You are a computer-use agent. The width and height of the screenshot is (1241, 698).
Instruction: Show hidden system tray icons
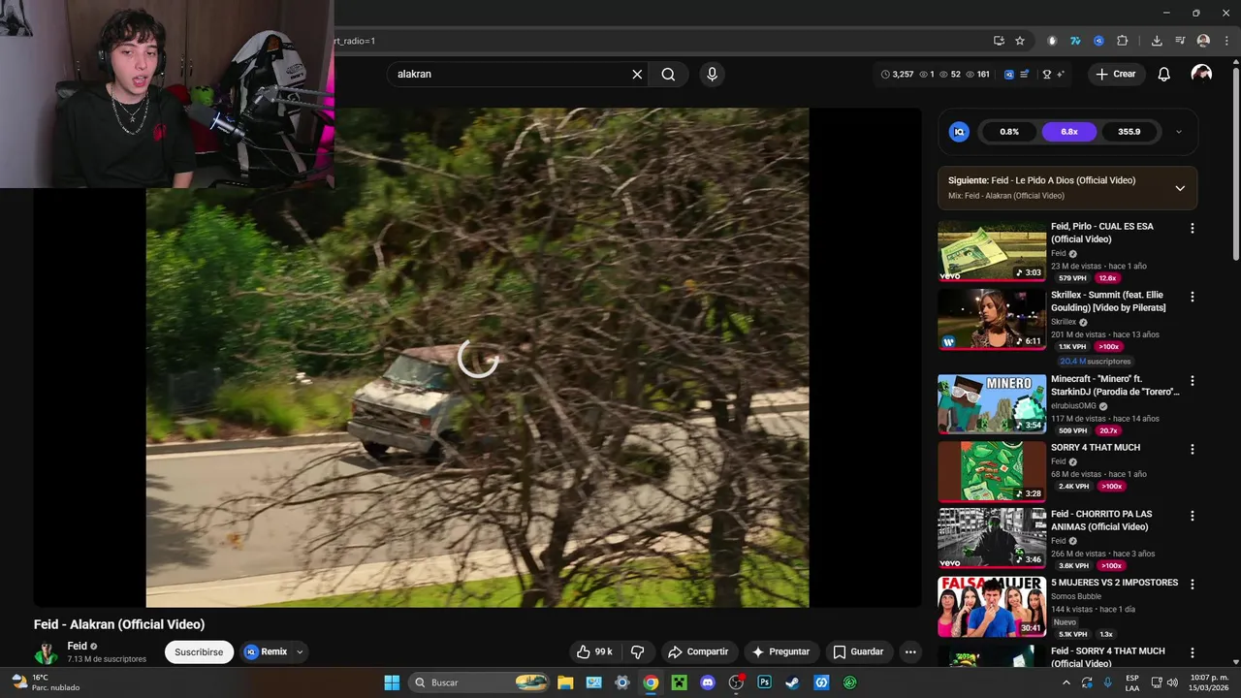pos(1066,682)
